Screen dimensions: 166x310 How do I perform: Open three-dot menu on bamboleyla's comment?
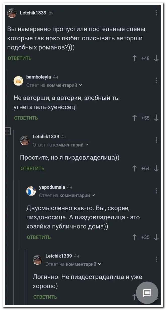click(156, 80)
